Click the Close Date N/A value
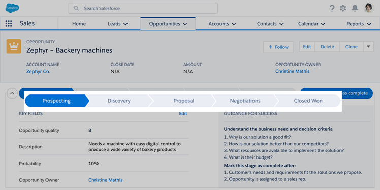380x190 pixels. pyautogui.click(x=115, y=72)
